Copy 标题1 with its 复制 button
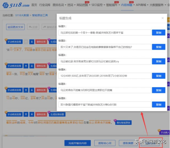 tap(159, 33)
